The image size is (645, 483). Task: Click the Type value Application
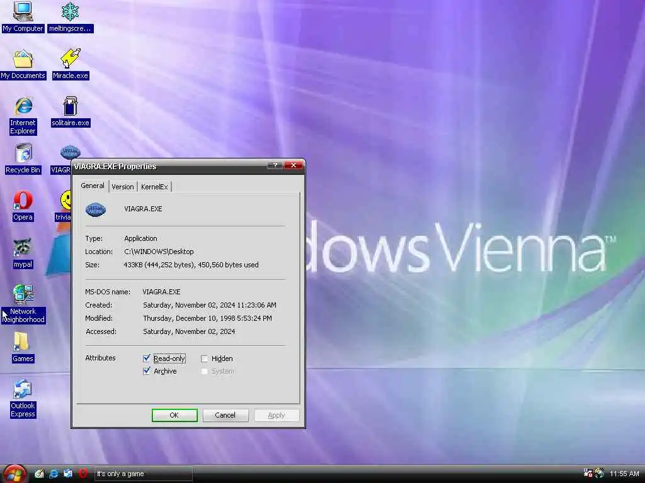coord(140,238)
